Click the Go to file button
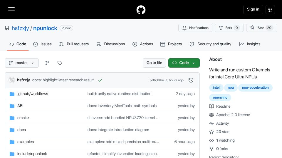The image size is (282, 158). [x=154, y=63]
